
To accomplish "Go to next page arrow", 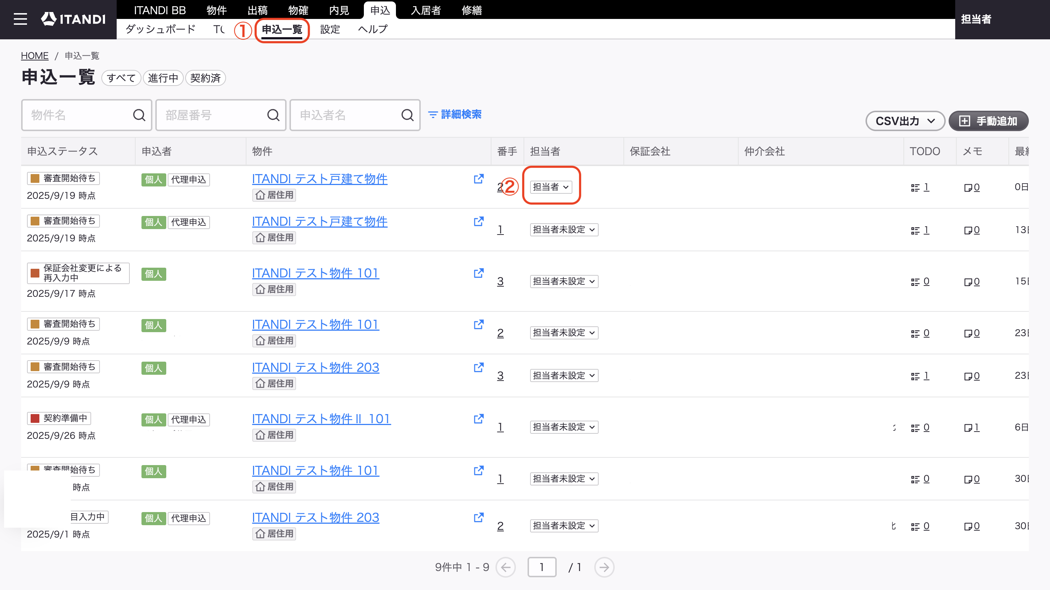I will (x=604, y=567).
